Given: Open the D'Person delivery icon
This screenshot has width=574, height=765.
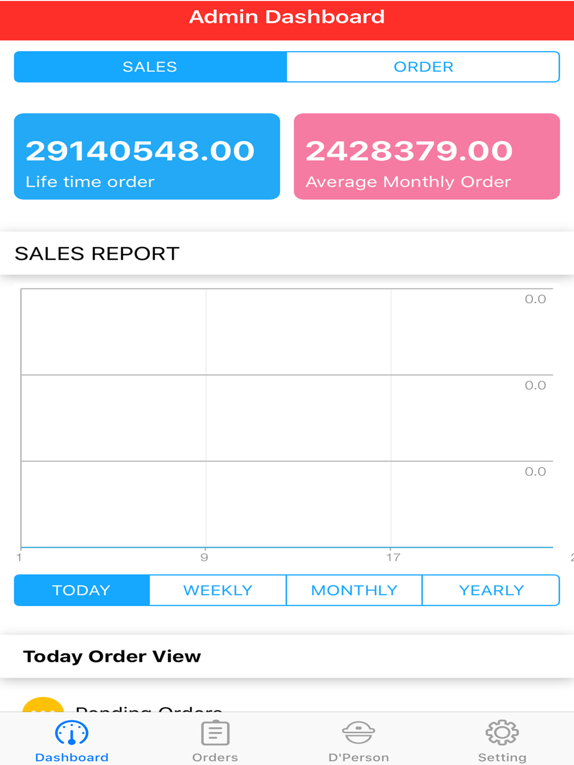Looking at the screenshot, I should [359, 732].
